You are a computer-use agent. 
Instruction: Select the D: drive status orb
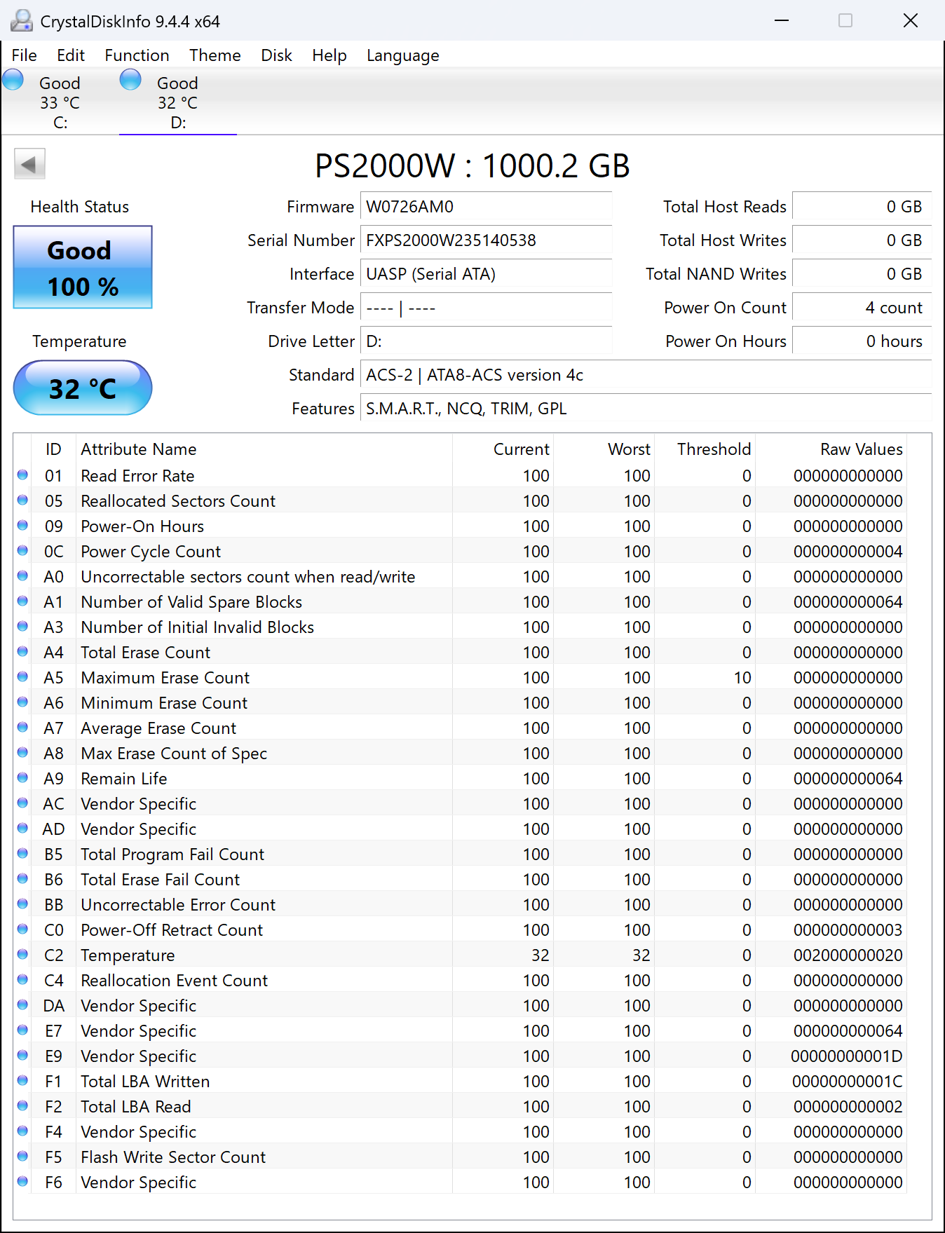point(130,80)
